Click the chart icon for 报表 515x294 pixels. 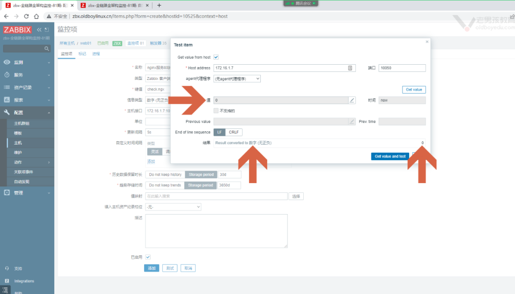click(7, 99)
